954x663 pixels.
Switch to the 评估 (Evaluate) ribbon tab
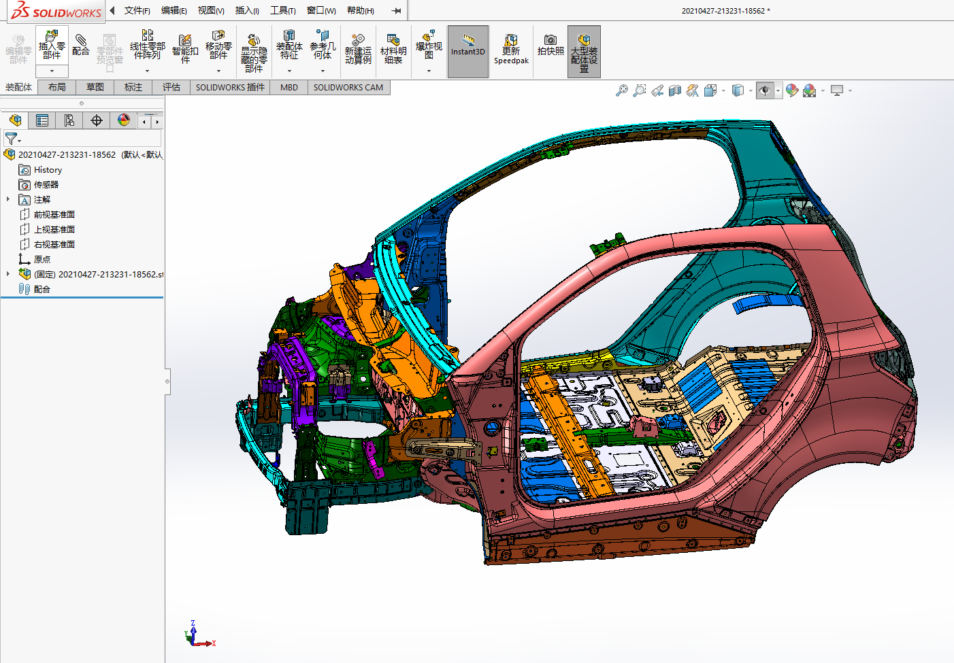pyautogui.click(x=171, y=87)
